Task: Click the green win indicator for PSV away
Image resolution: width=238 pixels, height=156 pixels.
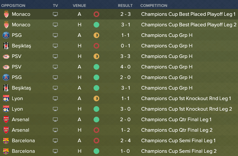Action: (x=96, y=67)
